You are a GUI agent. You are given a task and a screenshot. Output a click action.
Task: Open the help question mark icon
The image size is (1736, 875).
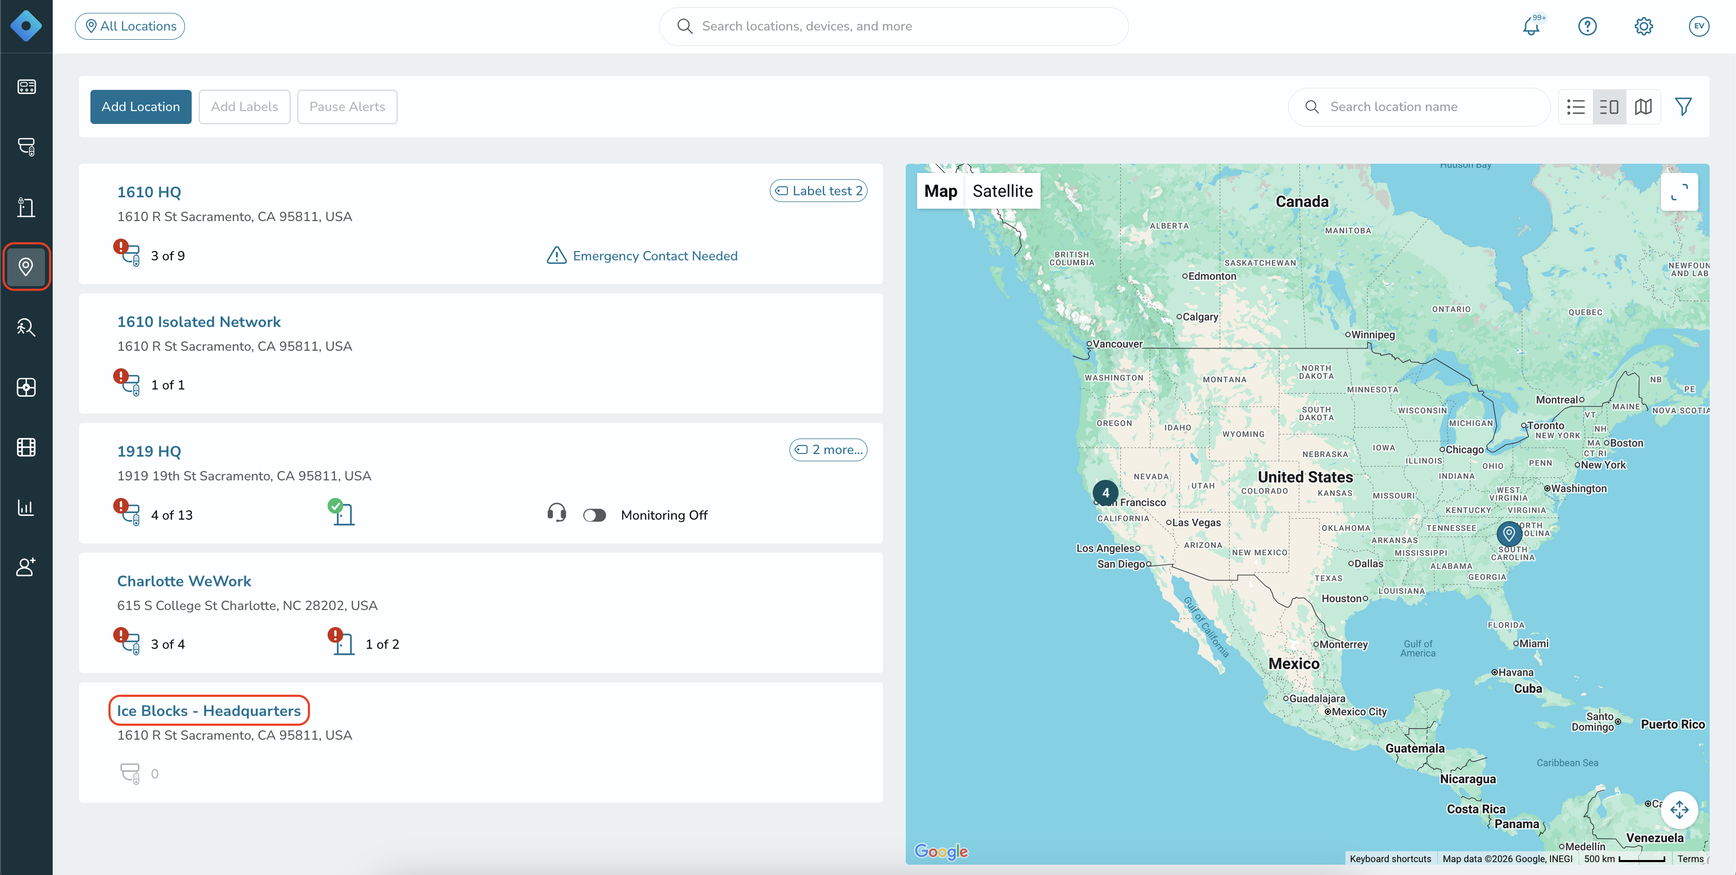tap(1587, 26)
